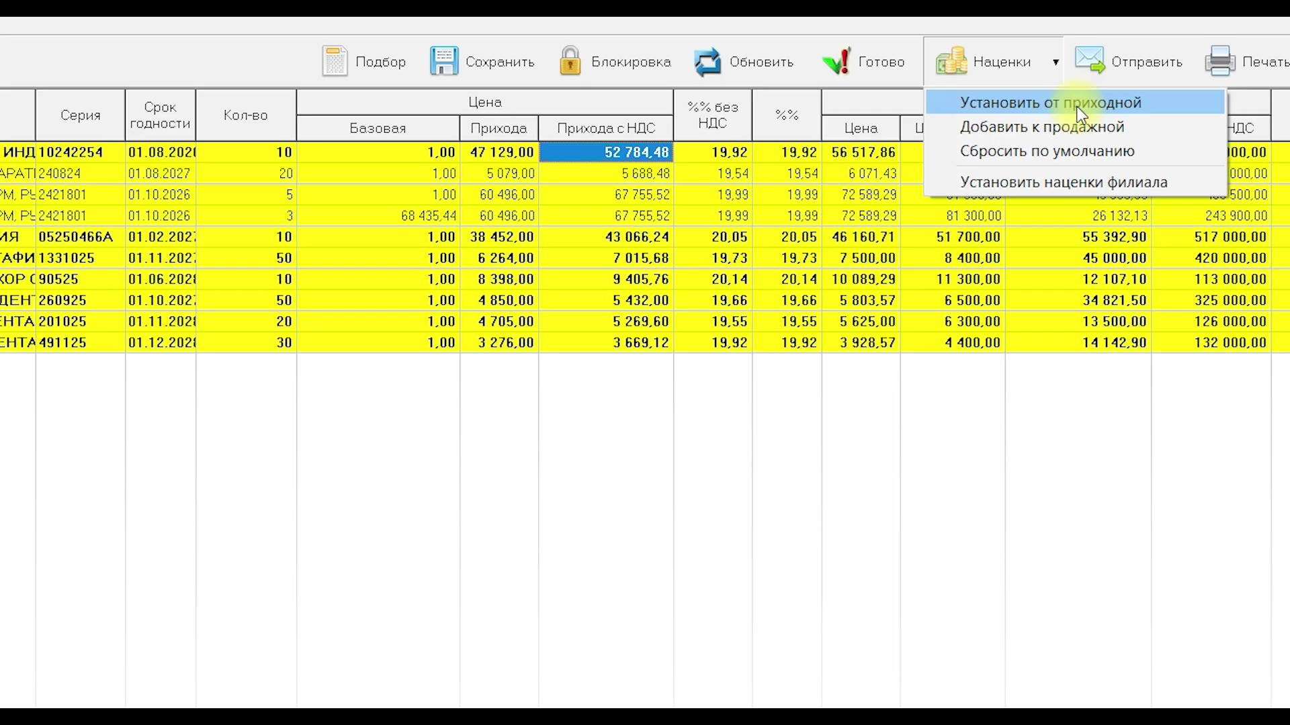Choose Установить наценки филиала menu item

pyautogui.click(x=1074, y=182)
